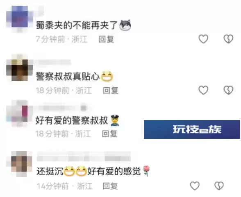Like the 警察叔叔真贴心 comment
Screen dimensions: 241x197
click(x=203, y=90)
